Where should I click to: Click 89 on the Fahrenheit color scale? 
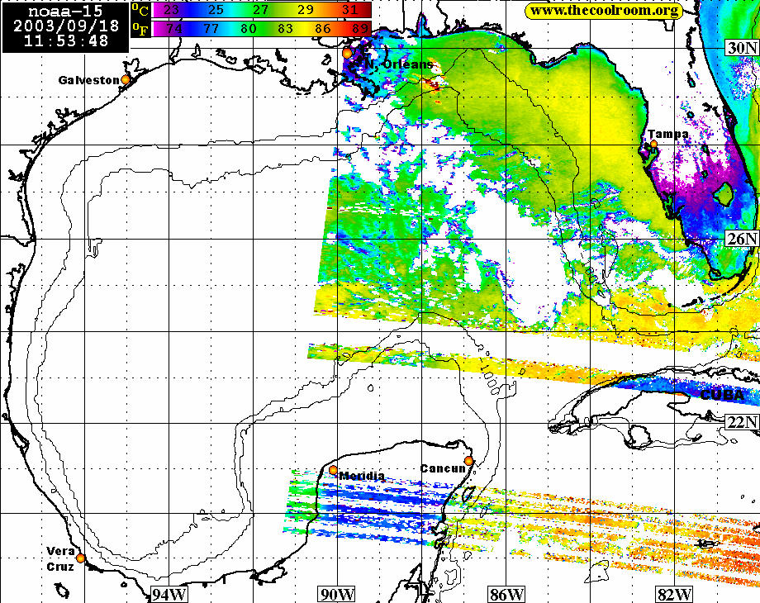(359, 29)
